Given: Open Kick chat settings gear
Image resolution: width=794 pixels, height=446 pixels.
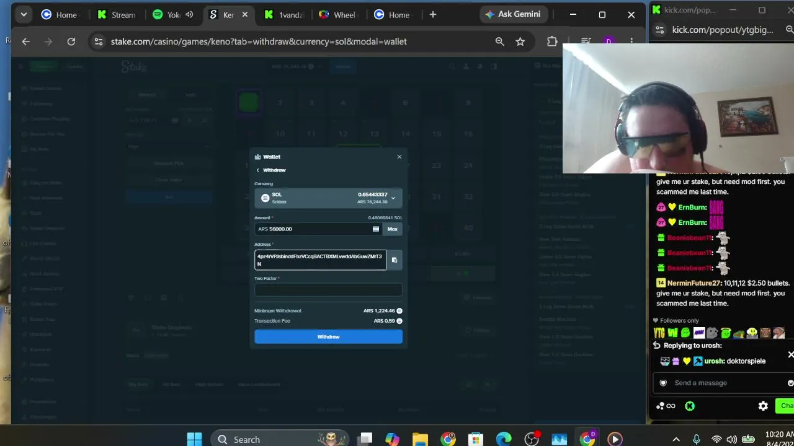Looking at the screenshot, I should 763,406.
